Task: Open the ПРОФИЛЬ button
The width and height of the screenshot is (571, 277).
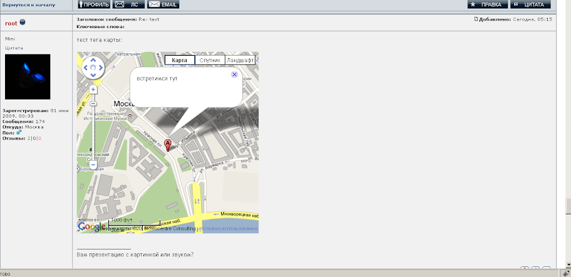Action: click(94, 4)
